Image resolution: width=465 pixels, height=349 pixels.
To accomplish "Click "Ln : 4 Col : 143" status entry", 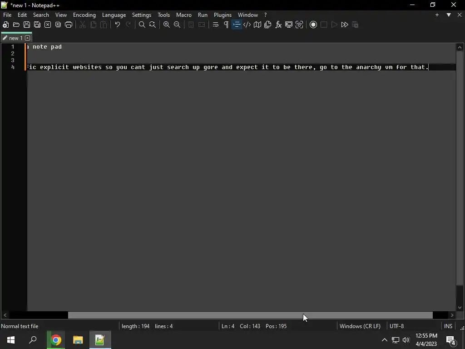I will click(241, 326).
